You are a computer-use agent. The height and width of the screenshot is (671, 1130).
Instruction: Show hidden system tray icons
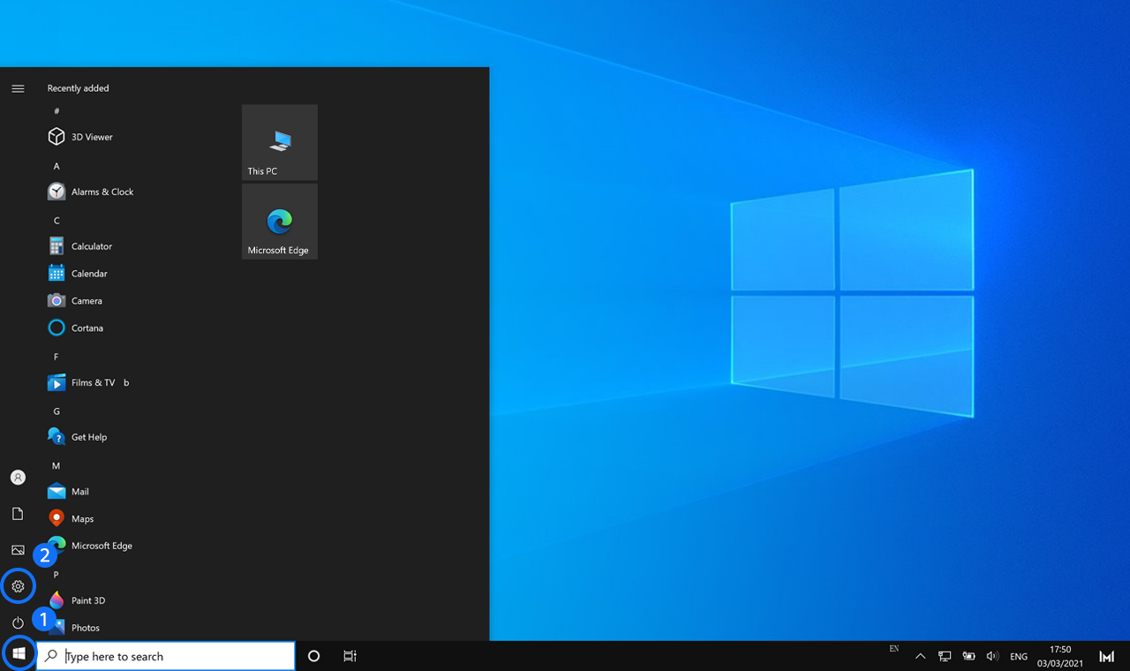(920, 656)
